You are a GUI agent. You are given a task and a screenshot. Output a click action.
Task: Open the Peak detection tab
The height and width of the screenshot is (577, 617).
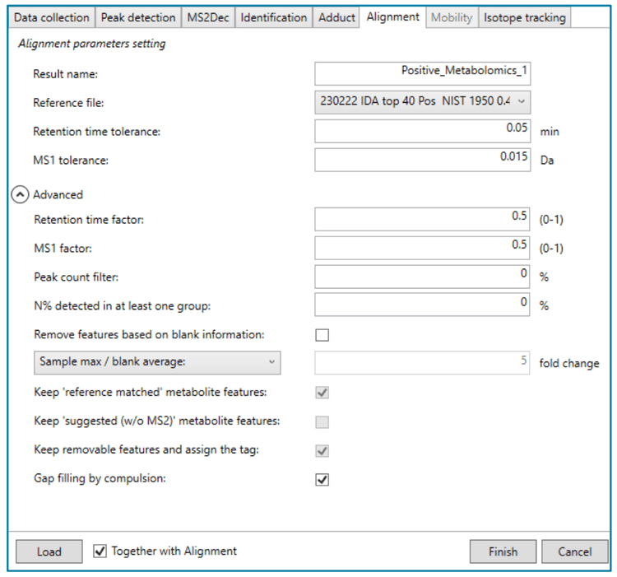coord(137,17)
